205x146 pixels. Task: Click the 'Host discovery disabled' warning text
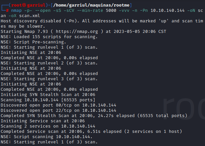(102, 24)
